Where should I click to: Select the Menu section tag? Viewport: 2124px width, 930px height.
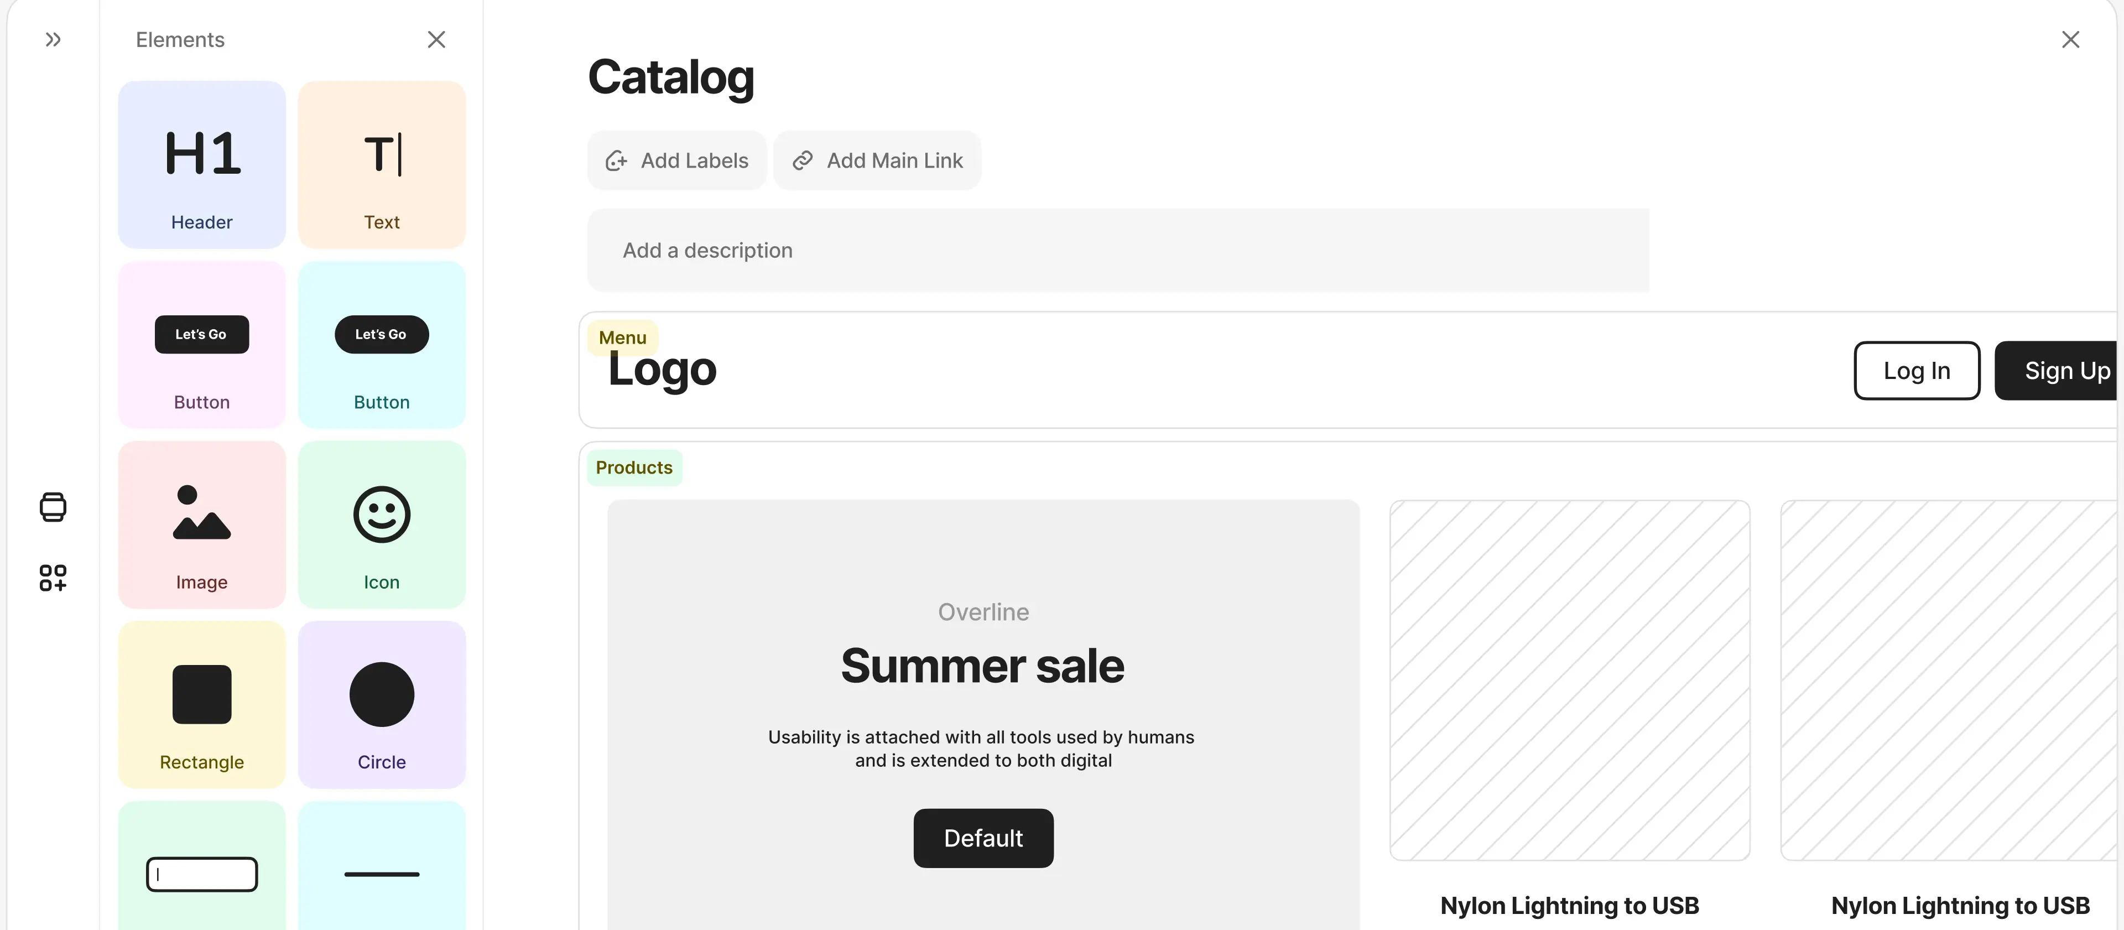[x=621, y=336]
